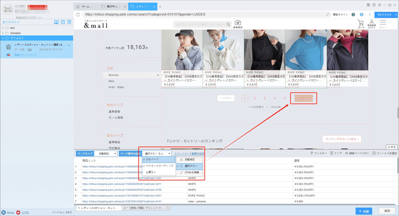Open the PCブラウザ dropdown arrow

[396, 15]
